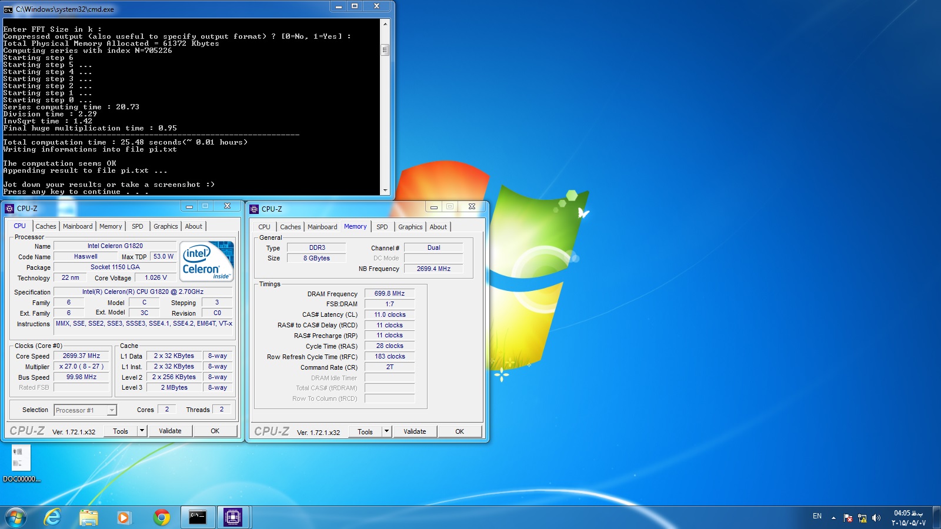This screenshot has width=941, height=529.
Task: Select CPU tab in right CPU-Z window
Action: [265, 227]
